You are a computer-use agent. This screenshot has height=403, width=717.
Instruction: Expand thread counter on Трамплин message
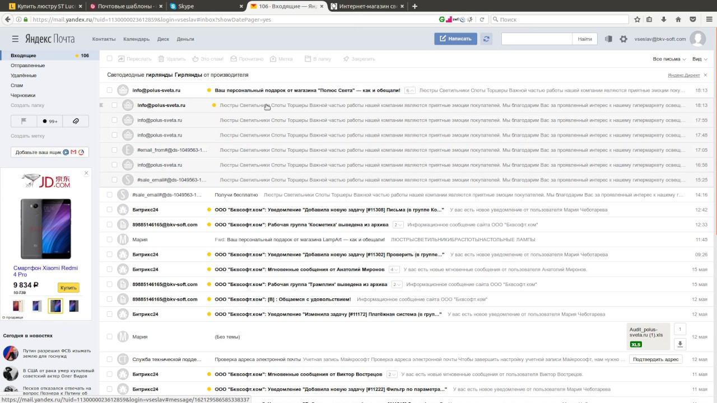pos(397,284)
